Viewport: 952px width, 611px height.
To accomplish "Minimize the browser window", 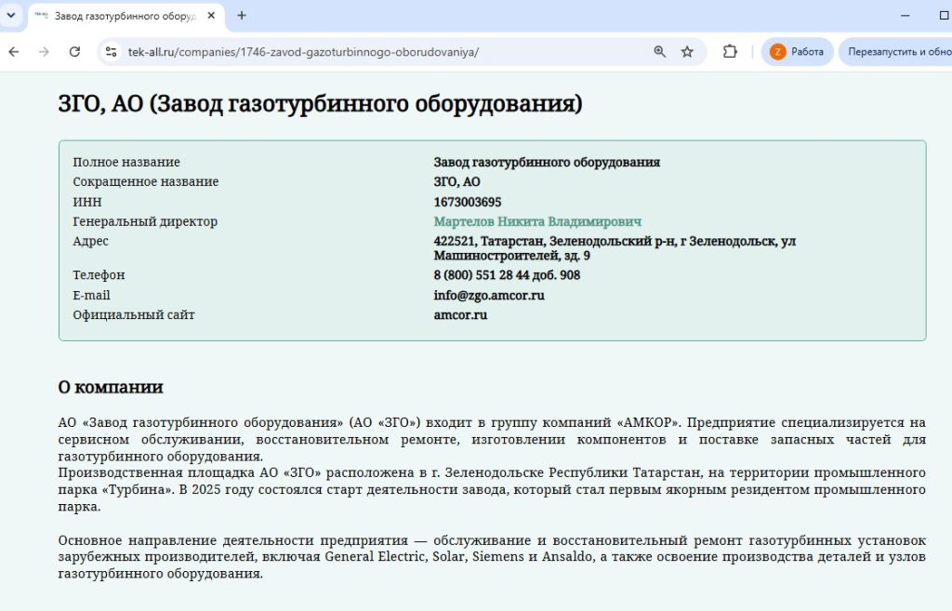I will [905, 16].
